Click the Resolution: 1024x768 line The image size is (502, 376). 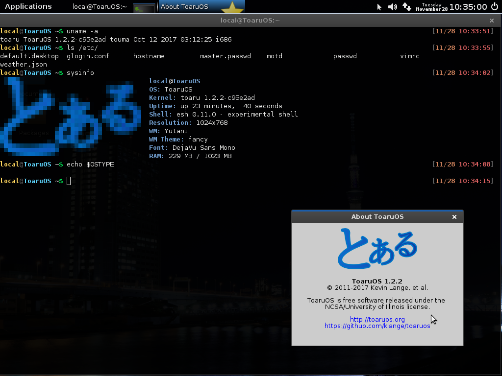click(188, 123)
